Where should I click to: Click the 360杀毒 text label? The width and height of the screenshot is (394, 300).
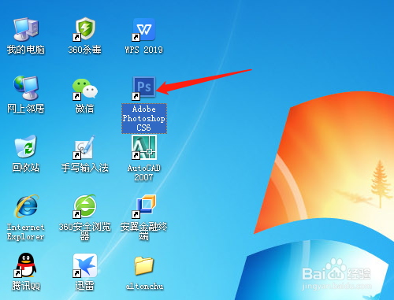84,50
